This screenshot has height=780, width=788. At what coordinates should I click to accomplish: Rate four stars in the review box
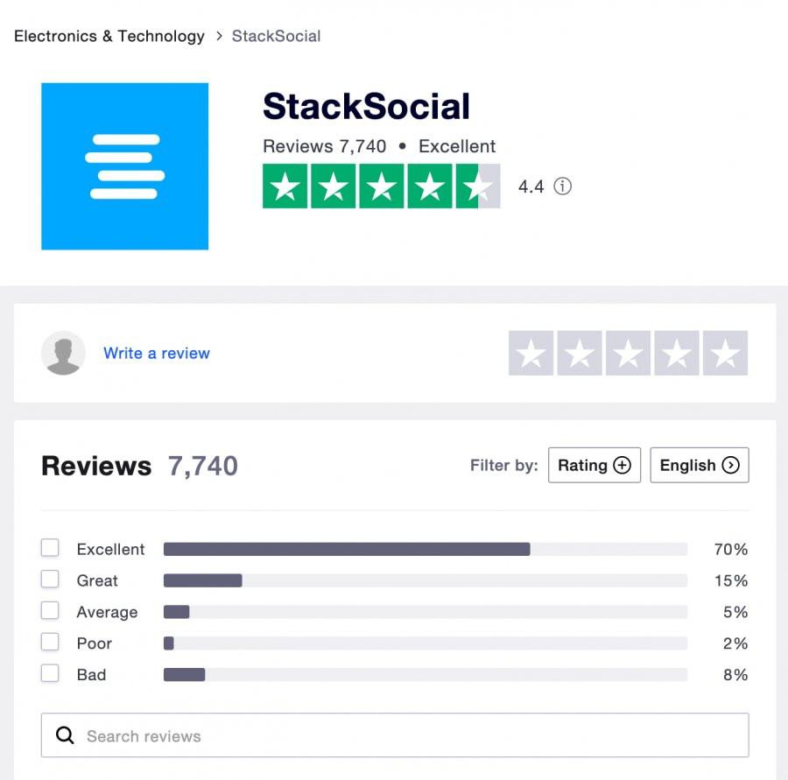pos(677,353)
